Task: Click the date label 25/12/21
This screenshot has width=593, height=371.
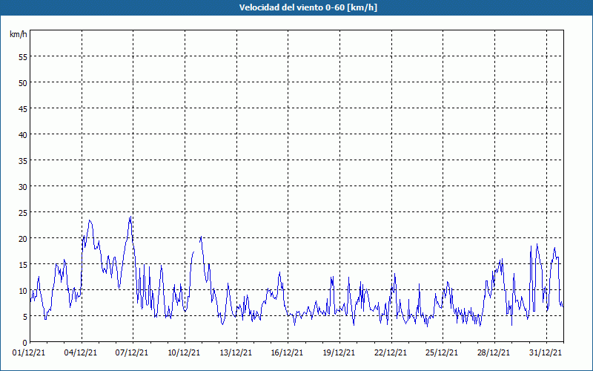Action: 442,353
